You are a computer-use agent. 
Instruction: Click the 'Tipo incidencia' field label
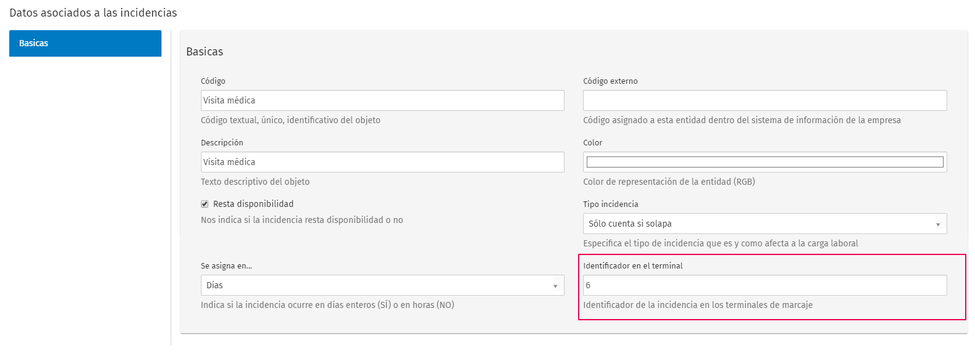(611, 204)
